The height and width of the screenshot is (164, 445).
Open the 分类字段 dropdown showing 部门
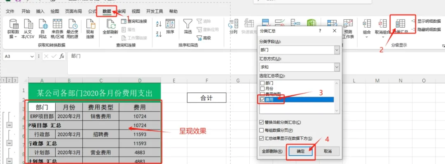(x=337, y=50)
